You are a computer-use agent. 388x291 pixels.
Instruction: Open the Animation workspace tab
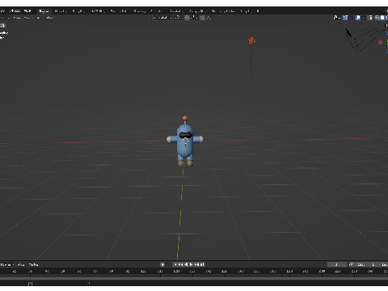tap(158, 11)
